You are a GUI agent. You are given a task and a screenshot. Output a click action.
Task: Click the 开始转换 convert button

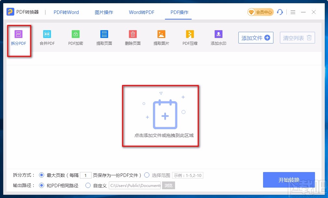(x=289, y=180)
